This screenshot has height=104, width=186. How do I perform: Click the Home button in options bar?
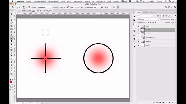(12, 7)
